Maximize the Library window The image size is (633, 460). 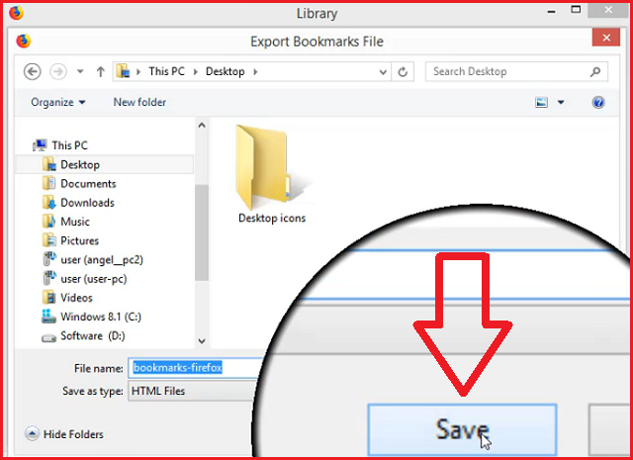pyautogui.click(x=576, y=10)
